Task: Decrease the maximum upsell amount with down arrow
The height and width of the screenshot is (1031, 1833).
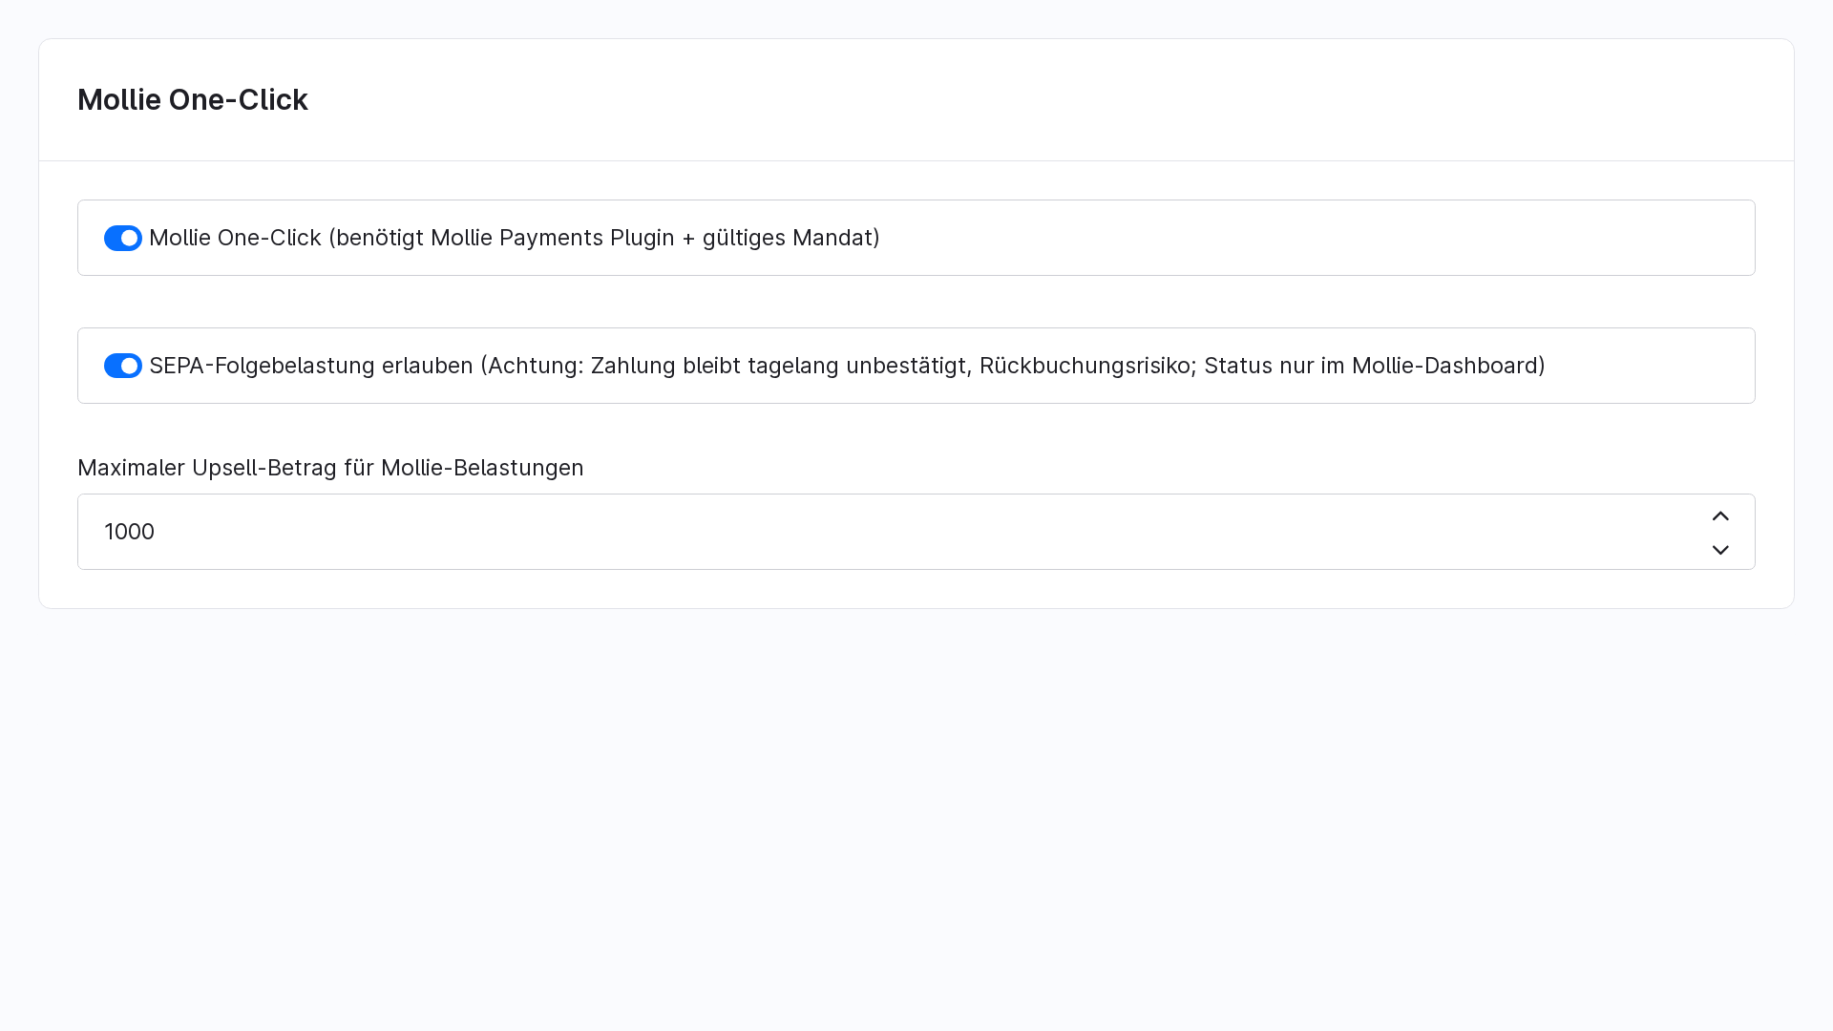Action: point(1720,550)
